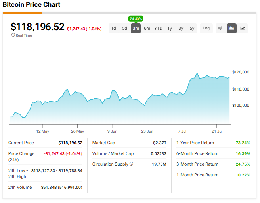This screenshot has width=260, height=203.
Task: Switch to candlestick chart view
Action: pos(220,28)
